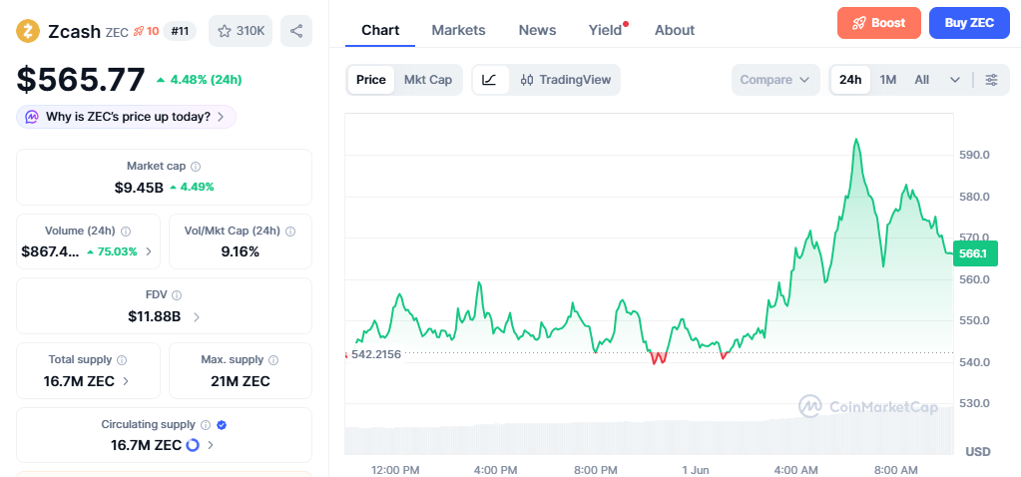
Task: Click the info icon next to Total supply
Action: [122, 360]
